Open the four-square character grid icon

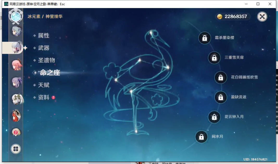click(x=16, y=149)
